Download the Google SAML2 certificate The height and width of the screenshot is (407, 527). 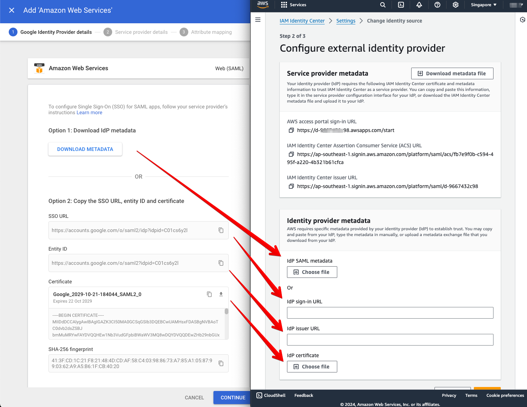(221, 294)
